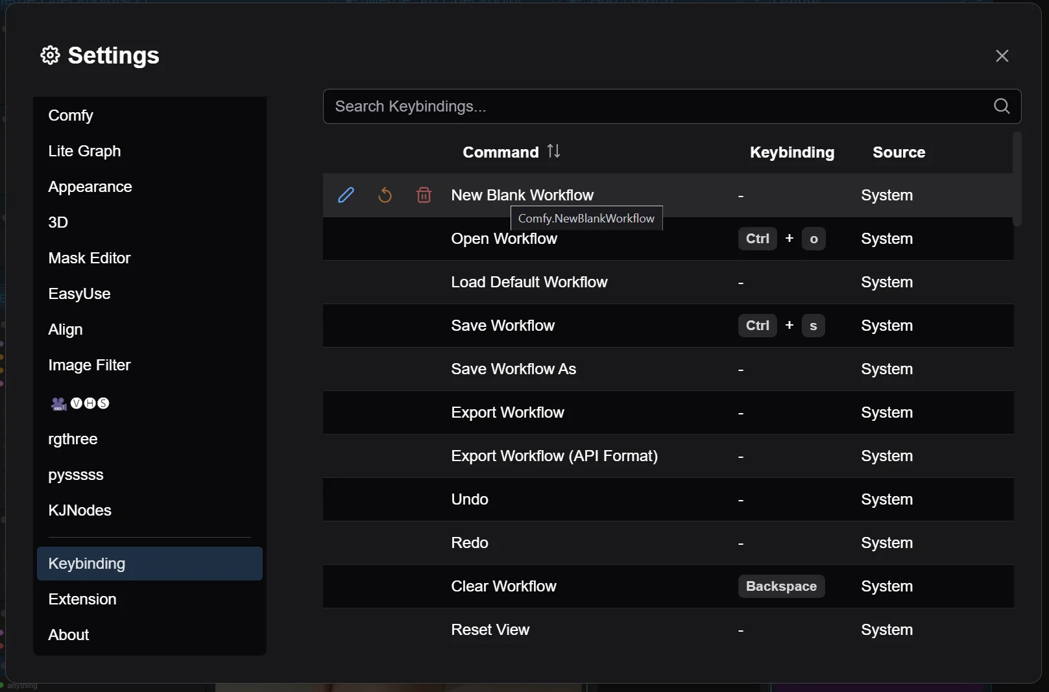This screenshot has width=1049, height=692.
Task: Click the red trash delete keybinding icon
Action: tap(424, 195)
